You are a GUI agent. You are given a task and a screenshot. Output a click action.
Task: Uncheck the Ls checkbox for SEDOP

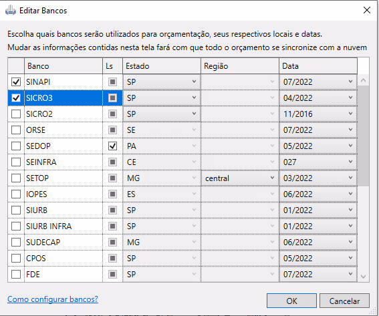pos(112,146)
